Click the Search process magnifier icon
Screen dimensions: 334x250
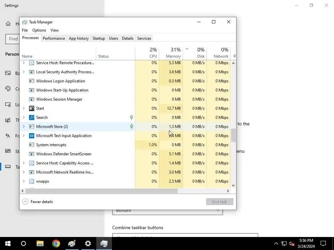click(32, 117)
